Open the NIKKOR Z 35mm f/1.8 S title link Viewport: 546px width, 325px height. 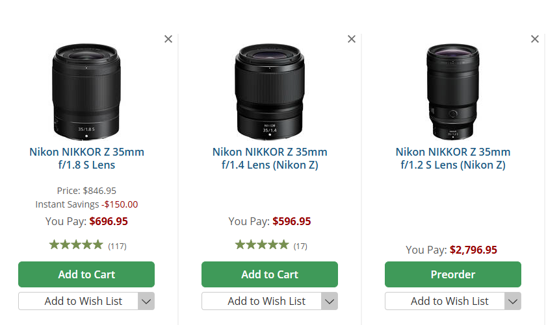click(86, 158)
